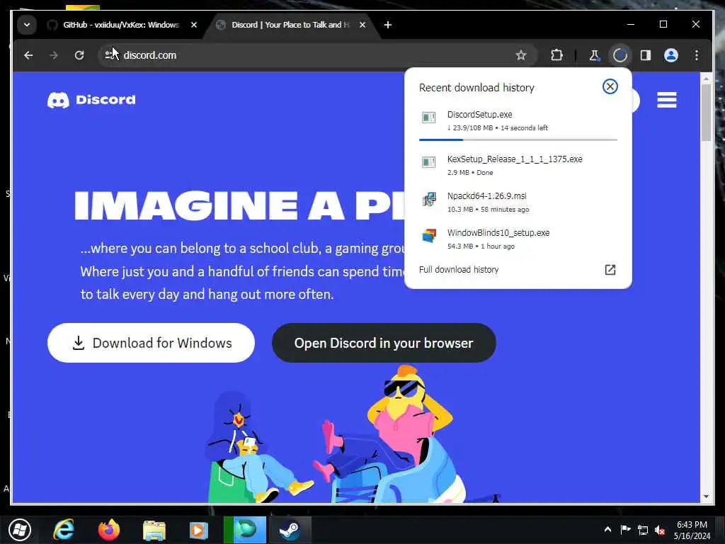725x544 pixels.
Task: Reload the discord.com page
Action: tap(79, 55)
